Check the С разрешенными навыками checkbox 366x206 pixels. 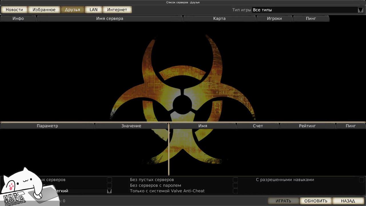[x=361, y=180]
